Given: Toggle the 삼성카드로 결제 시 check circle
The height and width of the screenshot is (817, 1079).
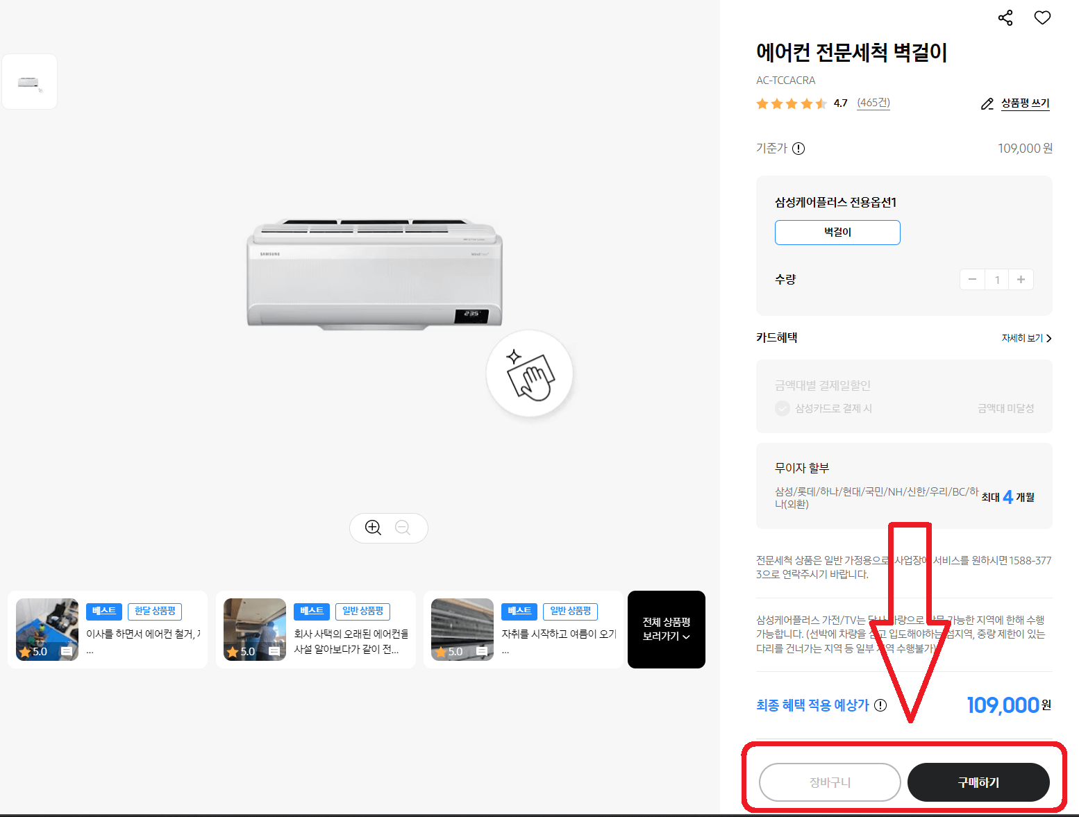Looking at the screenshot, I should 783,408.
